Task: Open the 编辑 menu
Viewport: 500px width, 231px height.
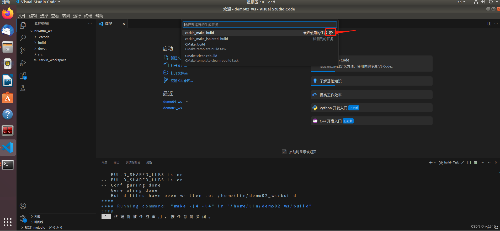Action: point(33,16)
